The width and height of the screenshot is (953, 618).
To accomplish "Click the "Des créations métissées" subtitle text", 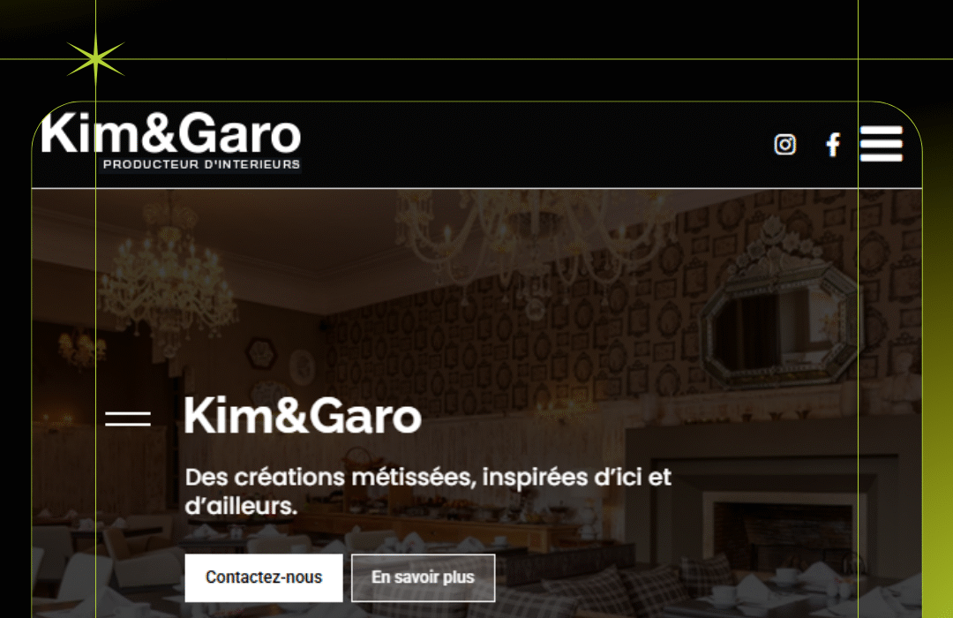I will pos(428,491).
